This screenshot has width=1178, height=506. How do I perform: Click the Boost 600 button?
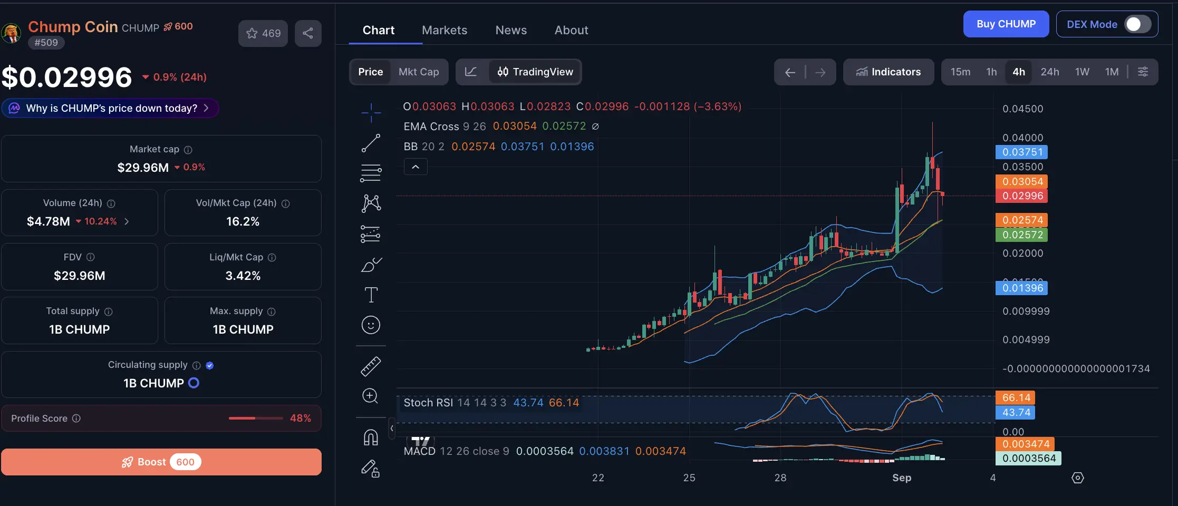click(x=161, y=462)
